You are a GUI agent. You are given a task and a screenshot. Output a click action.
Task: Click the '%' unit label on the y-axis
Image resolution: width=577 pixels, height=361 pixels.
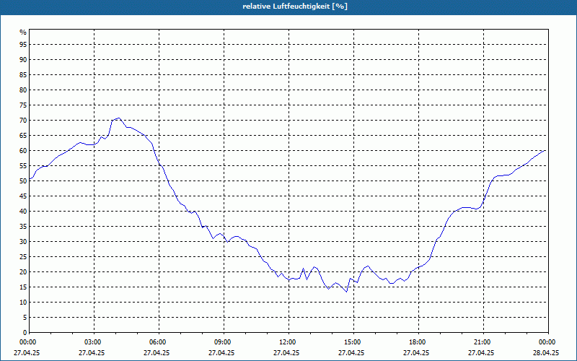point(23,32)
